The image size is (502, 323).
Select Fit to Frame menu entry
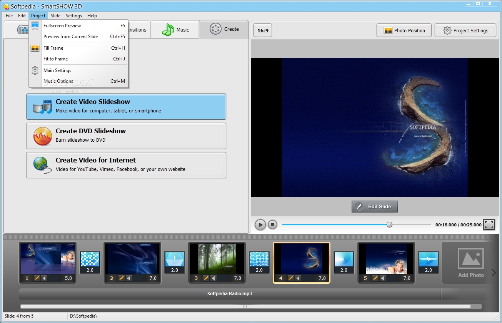78,59
